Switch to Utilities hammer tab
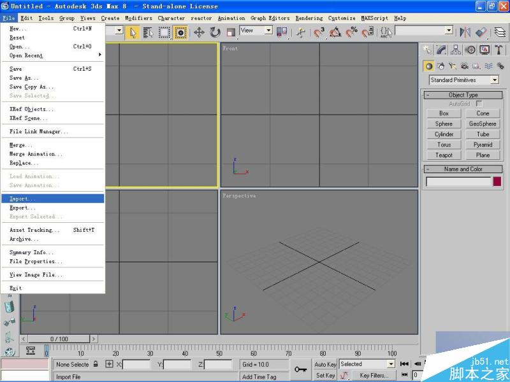This screenshot has height=382, width=510. [x=499, y=50]
